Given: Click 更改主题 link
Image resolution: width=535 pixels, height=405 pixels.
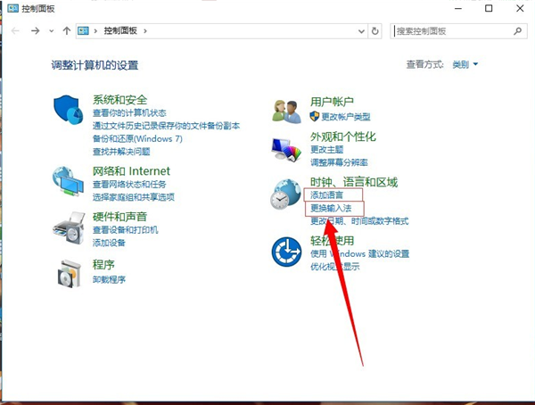Looking at the screenshot, I should [x=326, y=150].
